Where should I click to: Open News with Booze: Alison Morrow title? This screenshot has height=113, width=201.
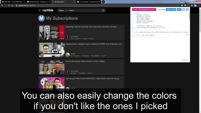pos(85,62)
